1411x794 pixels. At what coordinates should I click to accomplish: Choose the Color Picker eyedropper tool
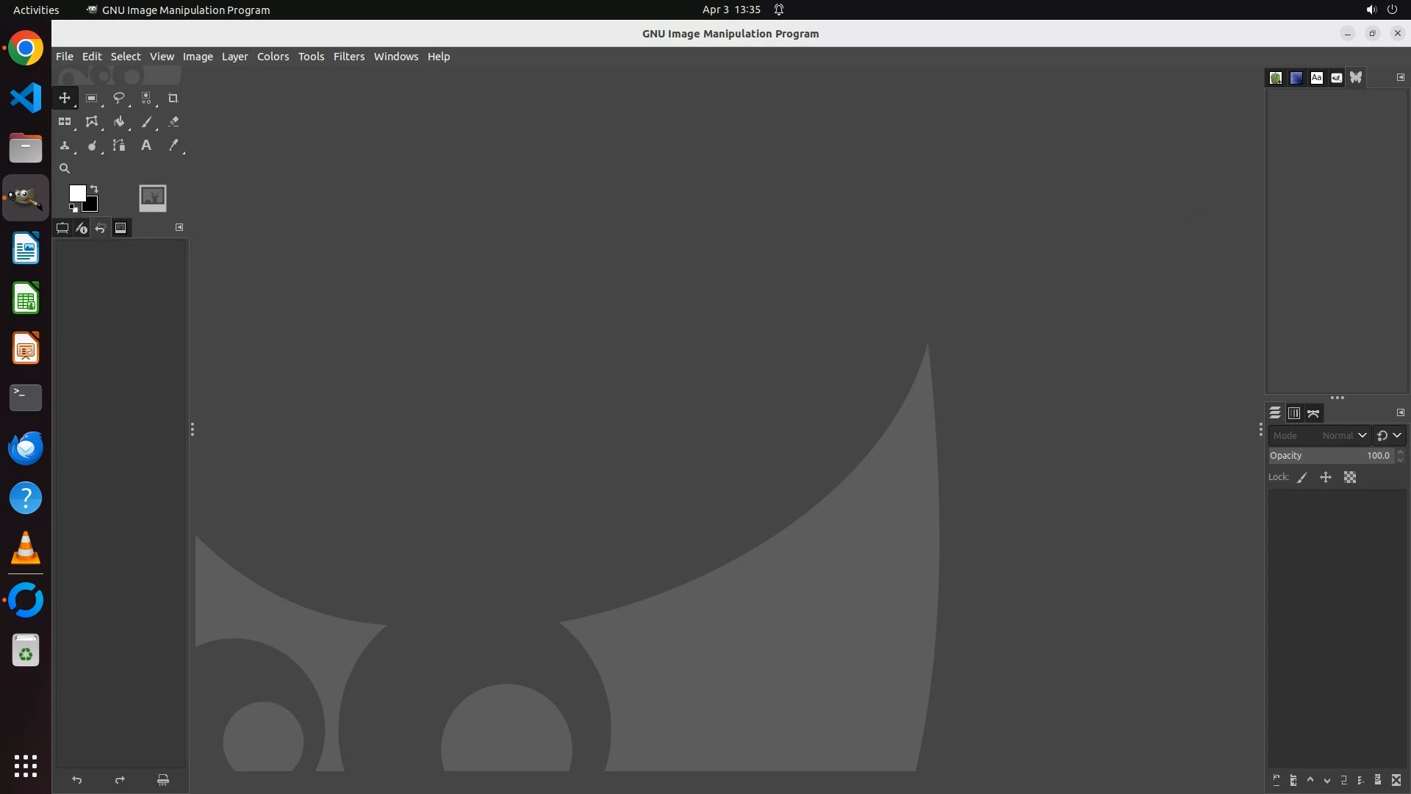coord(173,146)
